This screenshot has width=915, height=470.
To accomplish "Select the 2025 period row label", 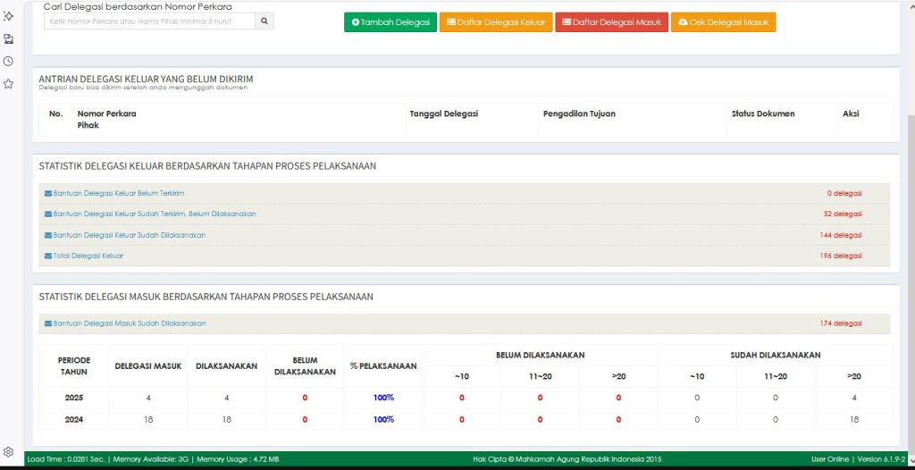I will [x=74, y=398].
